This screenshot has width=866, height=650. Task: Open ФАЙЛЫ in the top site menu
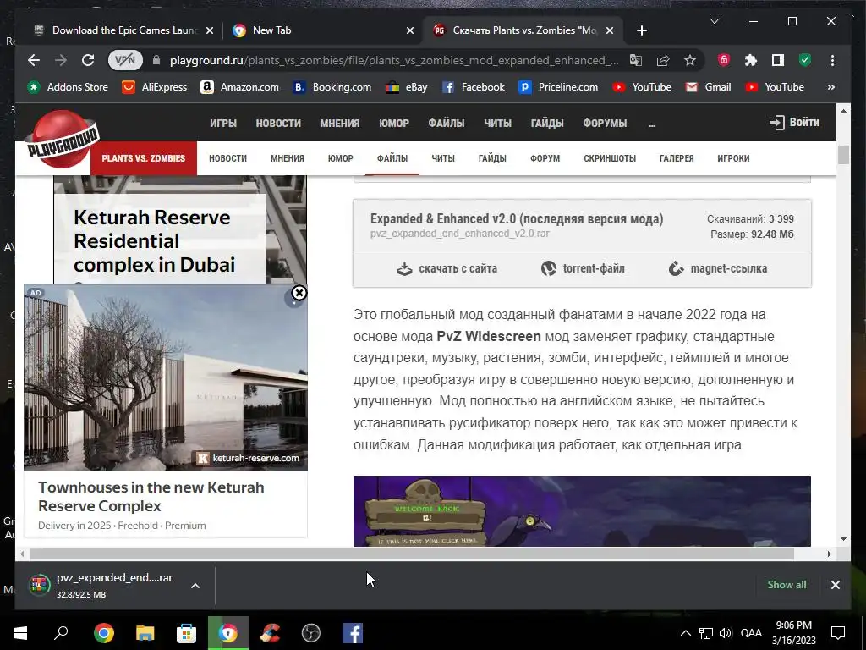coord(447,123)
